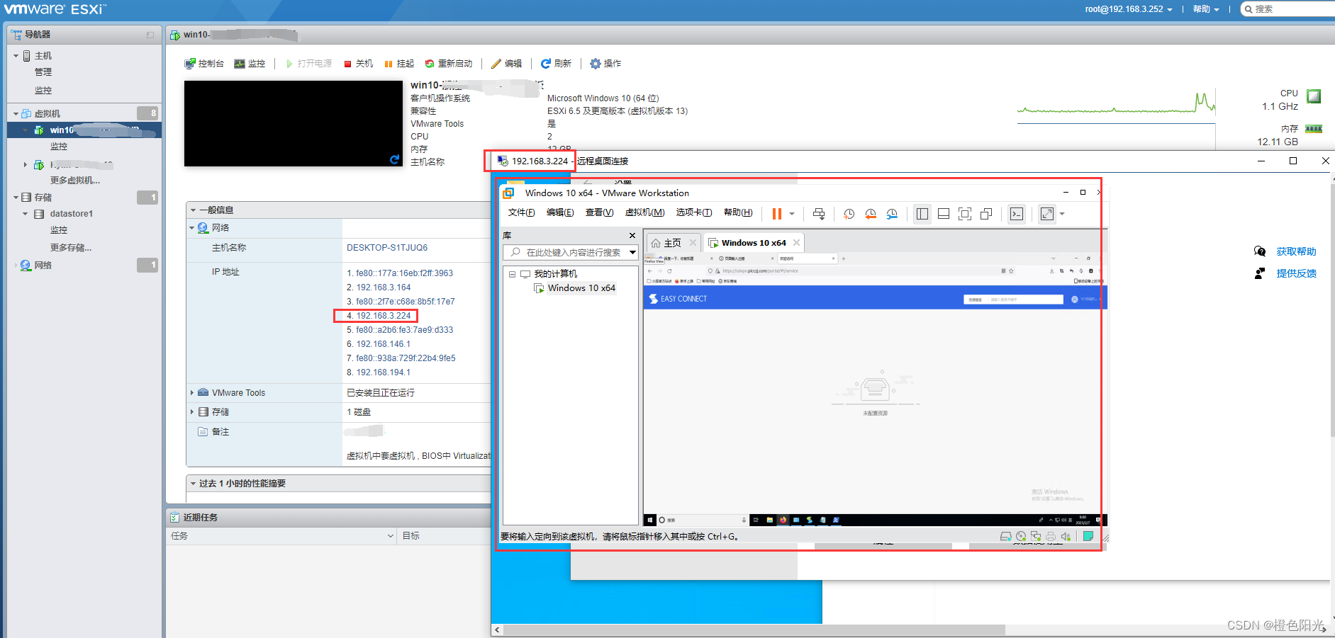Viewport: 1335px width, 638px height.
Task: Open the 虚拟机(M) menu in Workstation
Action: pos(644,212)
